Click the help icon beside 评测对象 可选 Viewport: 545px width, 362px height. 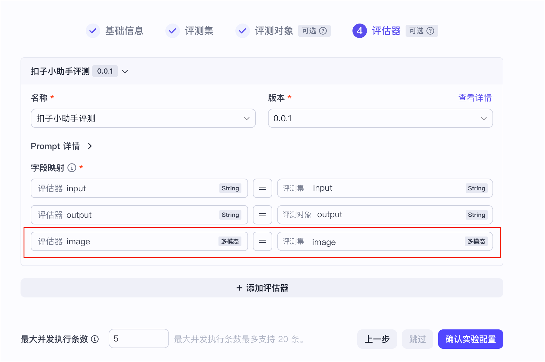323,31
